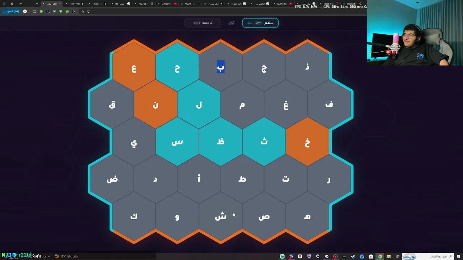
Task: Open Google Chrome from the taskbar
Action: point(380,256)
